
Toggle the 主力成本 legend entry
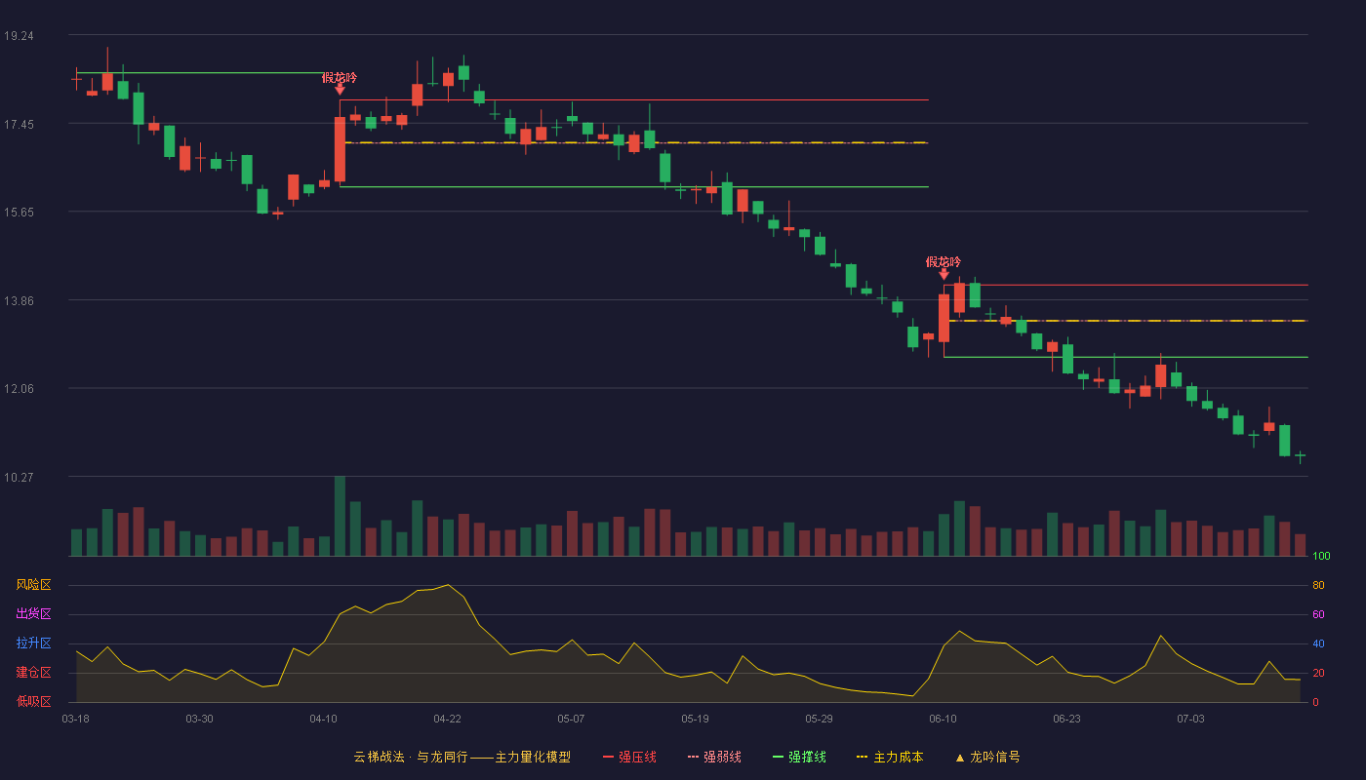click(x=889, y=757)
